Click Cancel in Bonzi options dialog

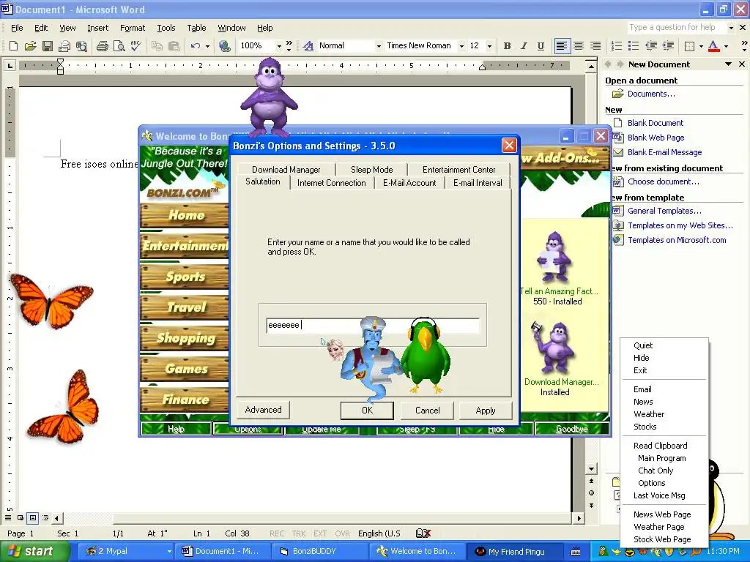pos(427,410)
